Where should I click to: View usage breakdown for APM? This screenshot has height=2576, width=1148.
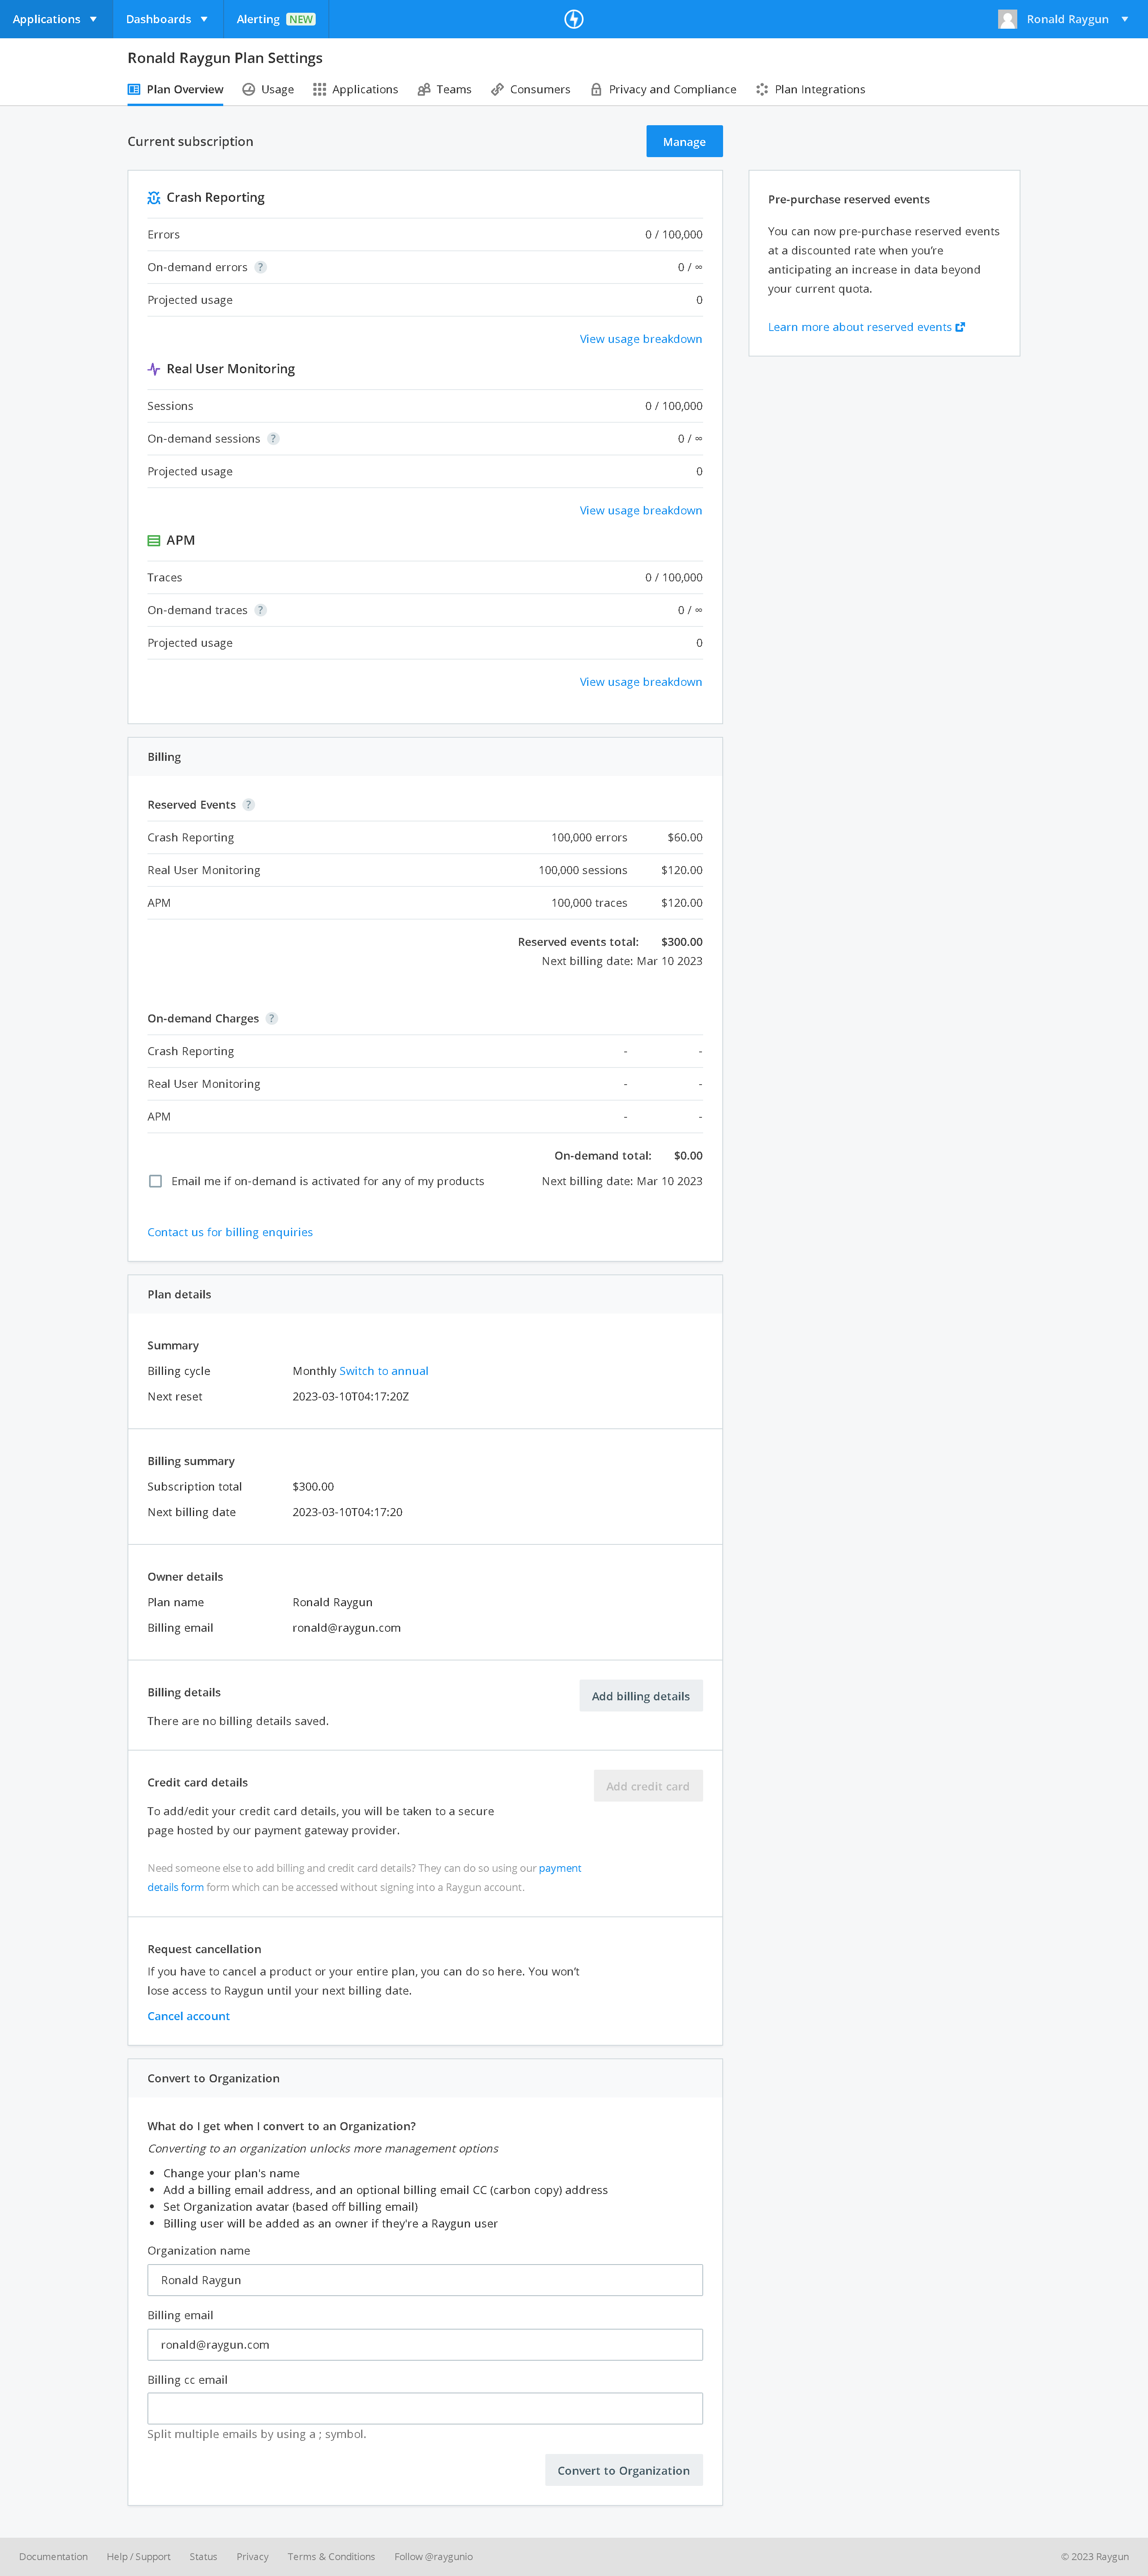pyautogui.click(x=641, y=682)
